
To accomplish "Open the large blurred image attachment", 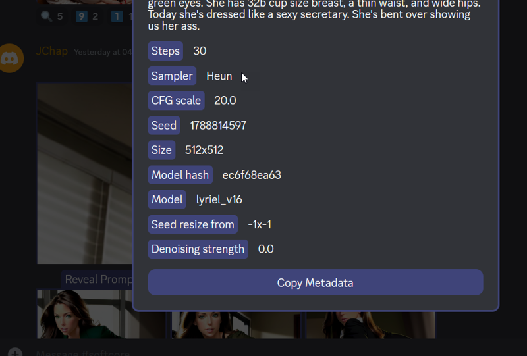I will pyautogui.click(x=84, y=173).
